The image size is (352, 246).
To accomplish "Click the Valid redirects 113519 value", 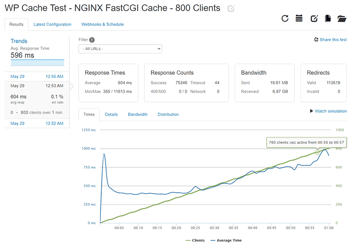I will pyautogui.click(x=333, y=83).
